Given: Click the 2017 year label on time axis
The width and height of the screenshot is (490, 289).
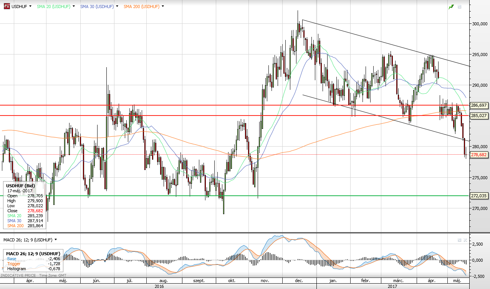Looking at the screenshot, I should [x=392, y=286].
